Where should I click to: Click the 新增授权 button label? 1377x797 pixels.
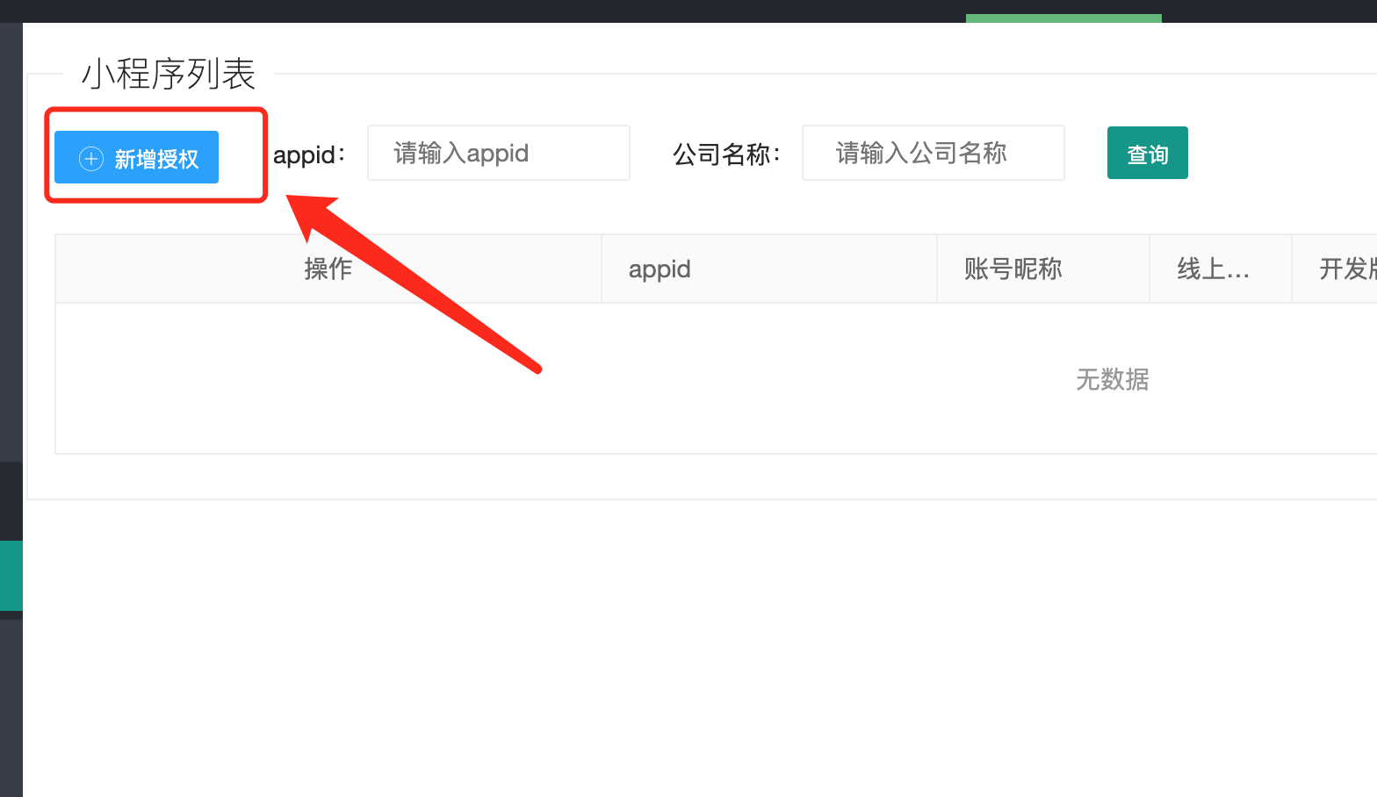(x=156, y=159)
